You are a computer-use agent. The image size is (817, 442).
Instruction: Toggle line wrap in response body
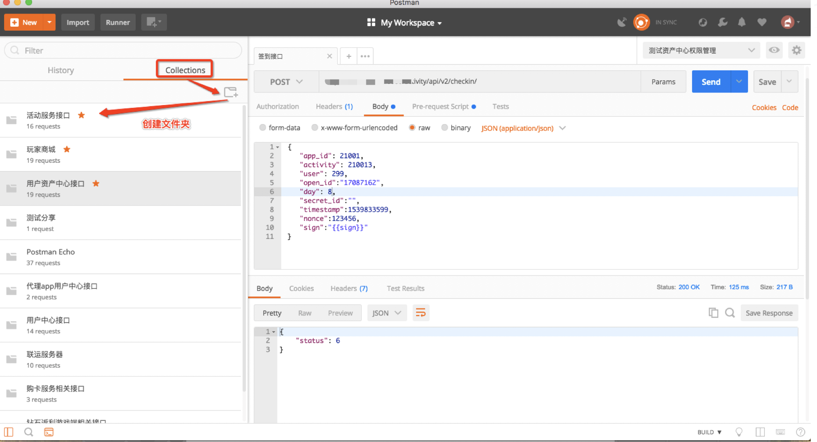(421, 313)
